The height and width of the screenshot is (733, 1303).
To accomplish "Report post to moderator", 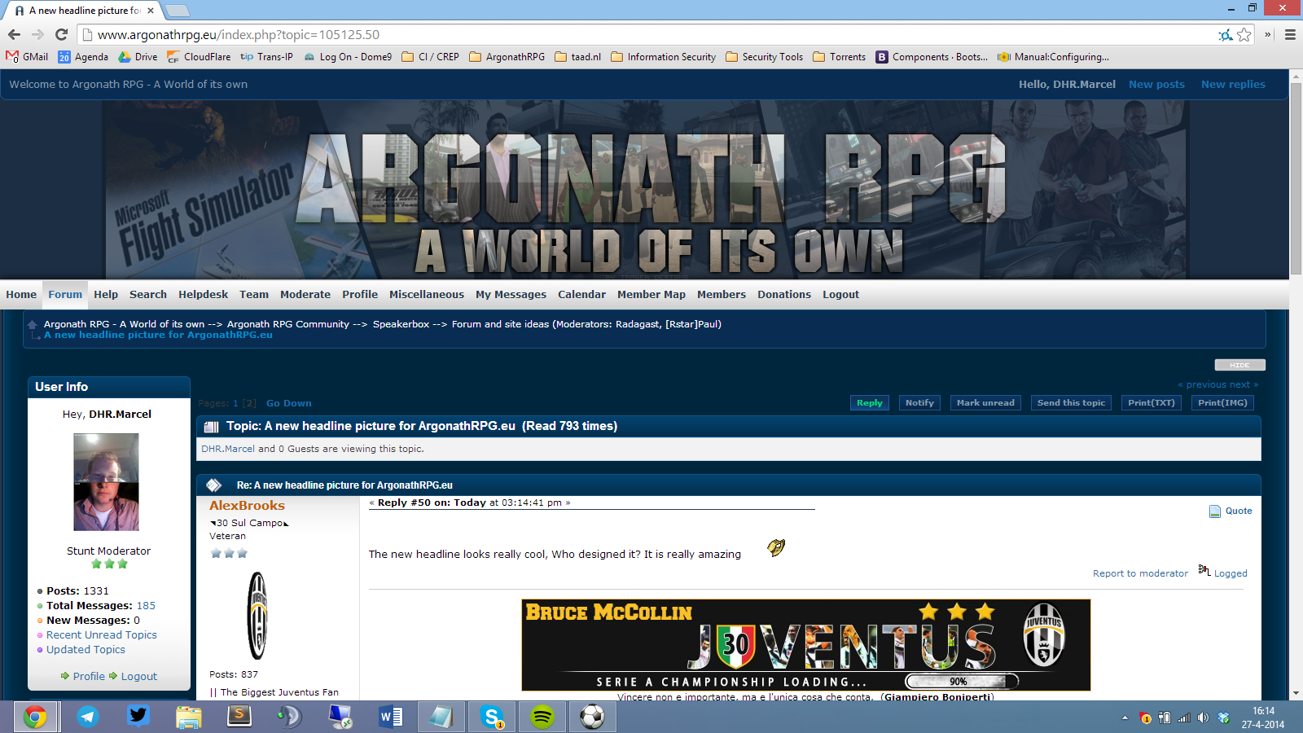I will [1140, 573].
